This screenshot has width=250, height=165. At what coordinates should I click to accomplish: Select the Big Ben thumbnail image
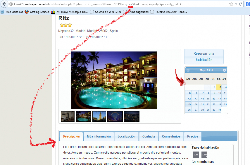click(x=99, y=116)
